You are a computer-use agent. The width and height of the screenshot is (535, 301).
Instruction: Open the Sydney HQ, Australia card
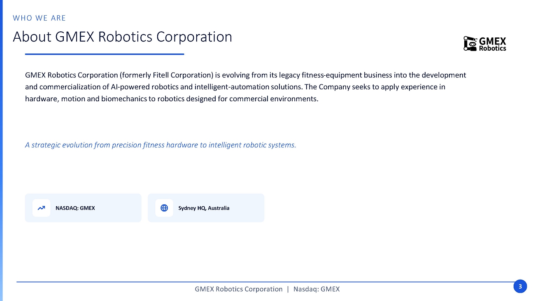(x=206, y=208)
